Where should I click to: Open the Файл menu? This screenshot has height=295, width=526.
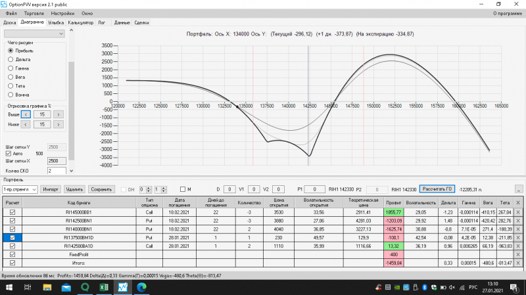coord(11,13)
